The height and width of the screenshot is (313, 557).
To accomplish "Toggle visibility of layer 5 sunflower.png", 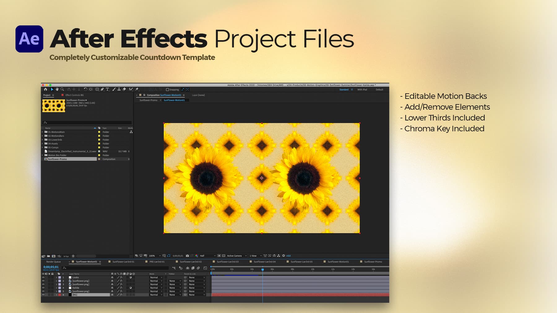I will [43, 291].
